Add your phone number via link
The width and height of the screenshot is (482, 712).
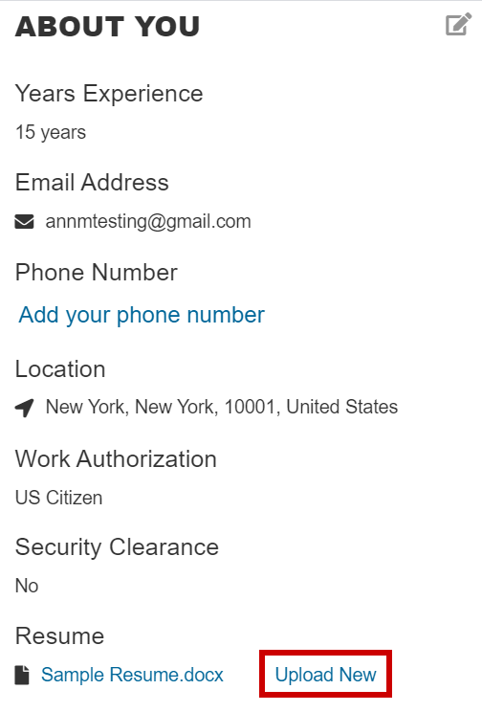click(x=142, y=315)
